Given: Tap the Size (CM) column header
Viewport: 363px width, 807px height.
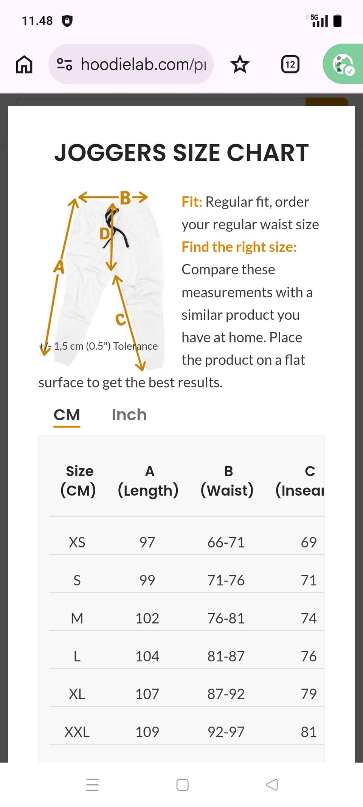Looking at the screenshot, I should point(78,481).
